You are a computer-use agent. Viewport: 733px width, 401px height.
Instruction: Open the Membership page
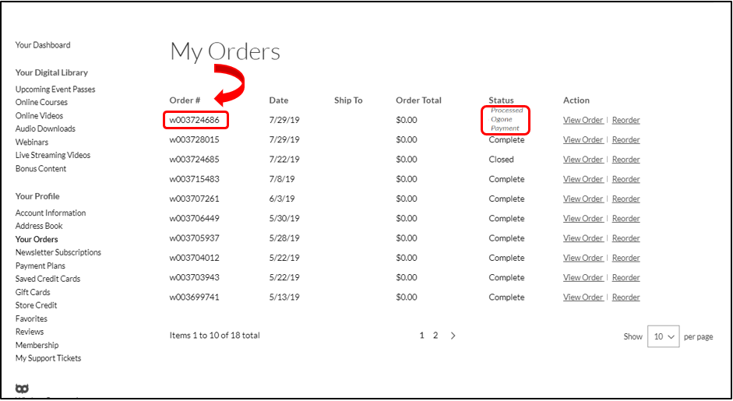coord(37,345)
